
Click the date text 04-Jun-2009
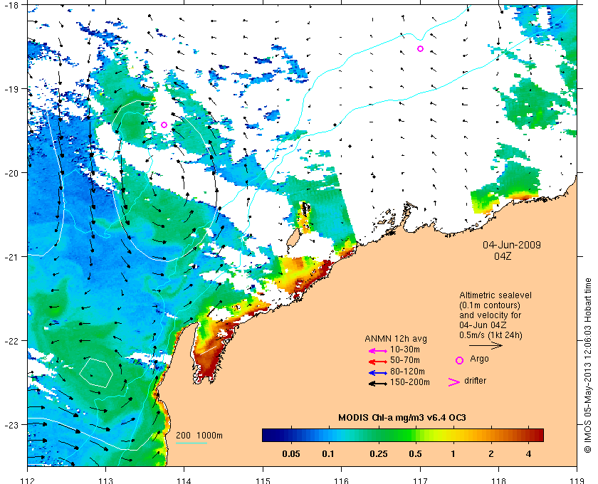(x=512, y=245)
